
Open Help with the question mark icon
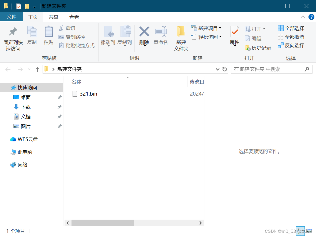pos(311,17)
